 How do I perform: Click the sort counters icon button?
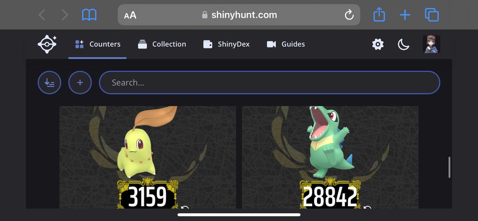coord(49,82)
